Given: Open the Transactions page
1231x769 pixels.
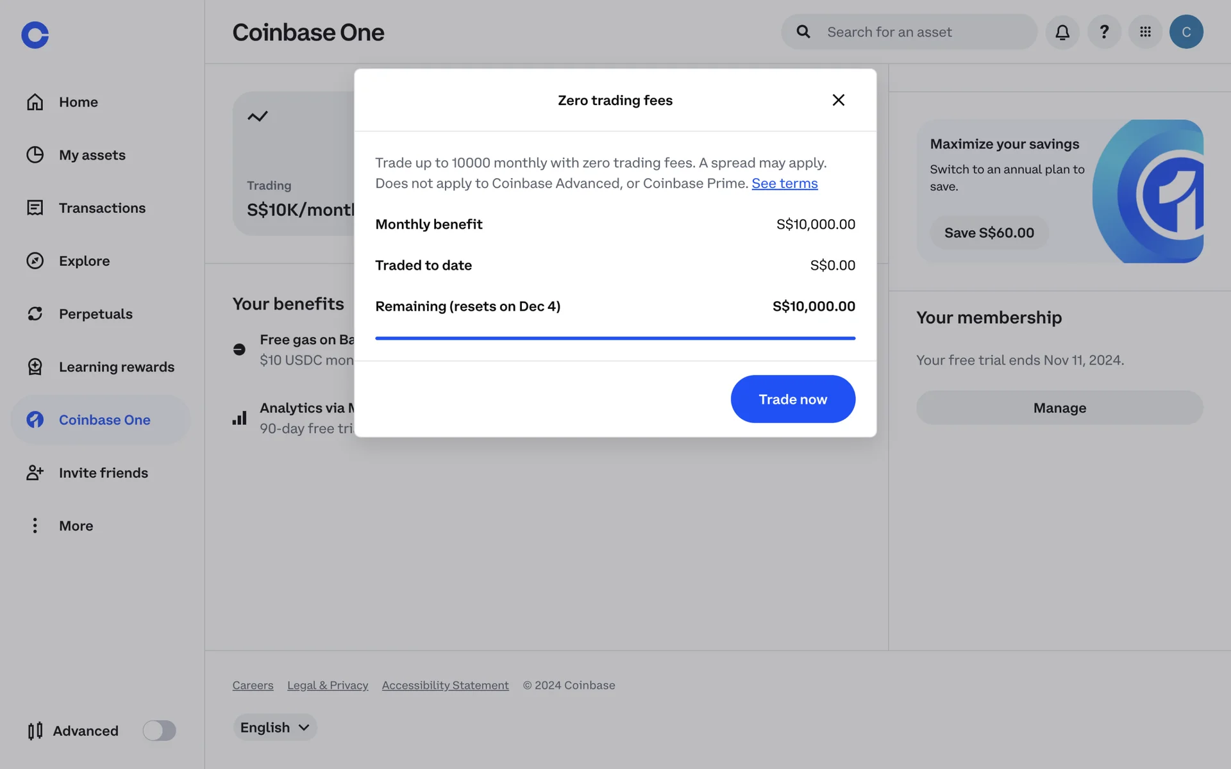Looking at the screenshot, I should (x=102, y=208).
